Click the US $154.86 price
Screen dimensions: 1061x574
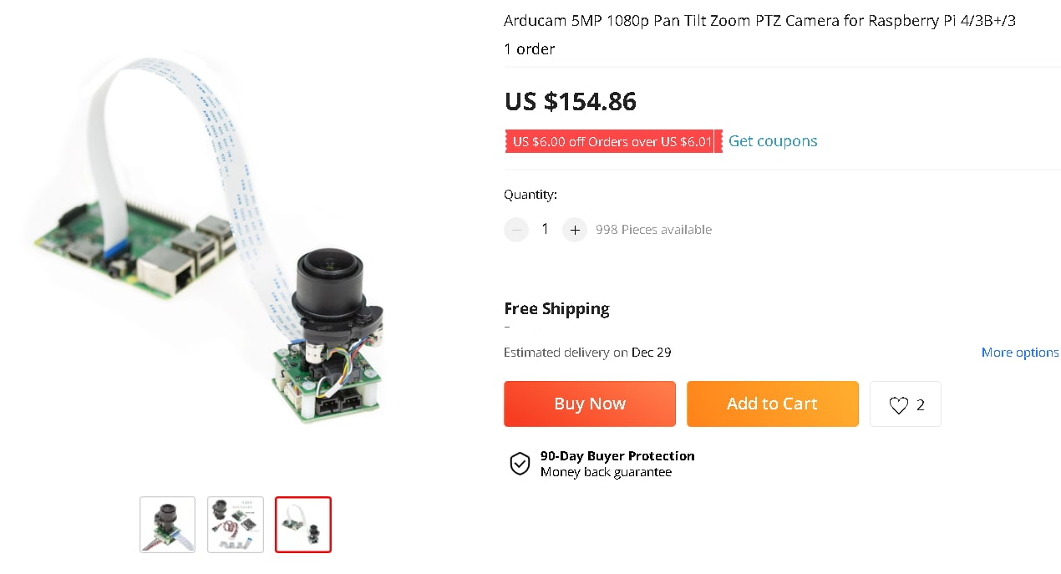[571, 102]
